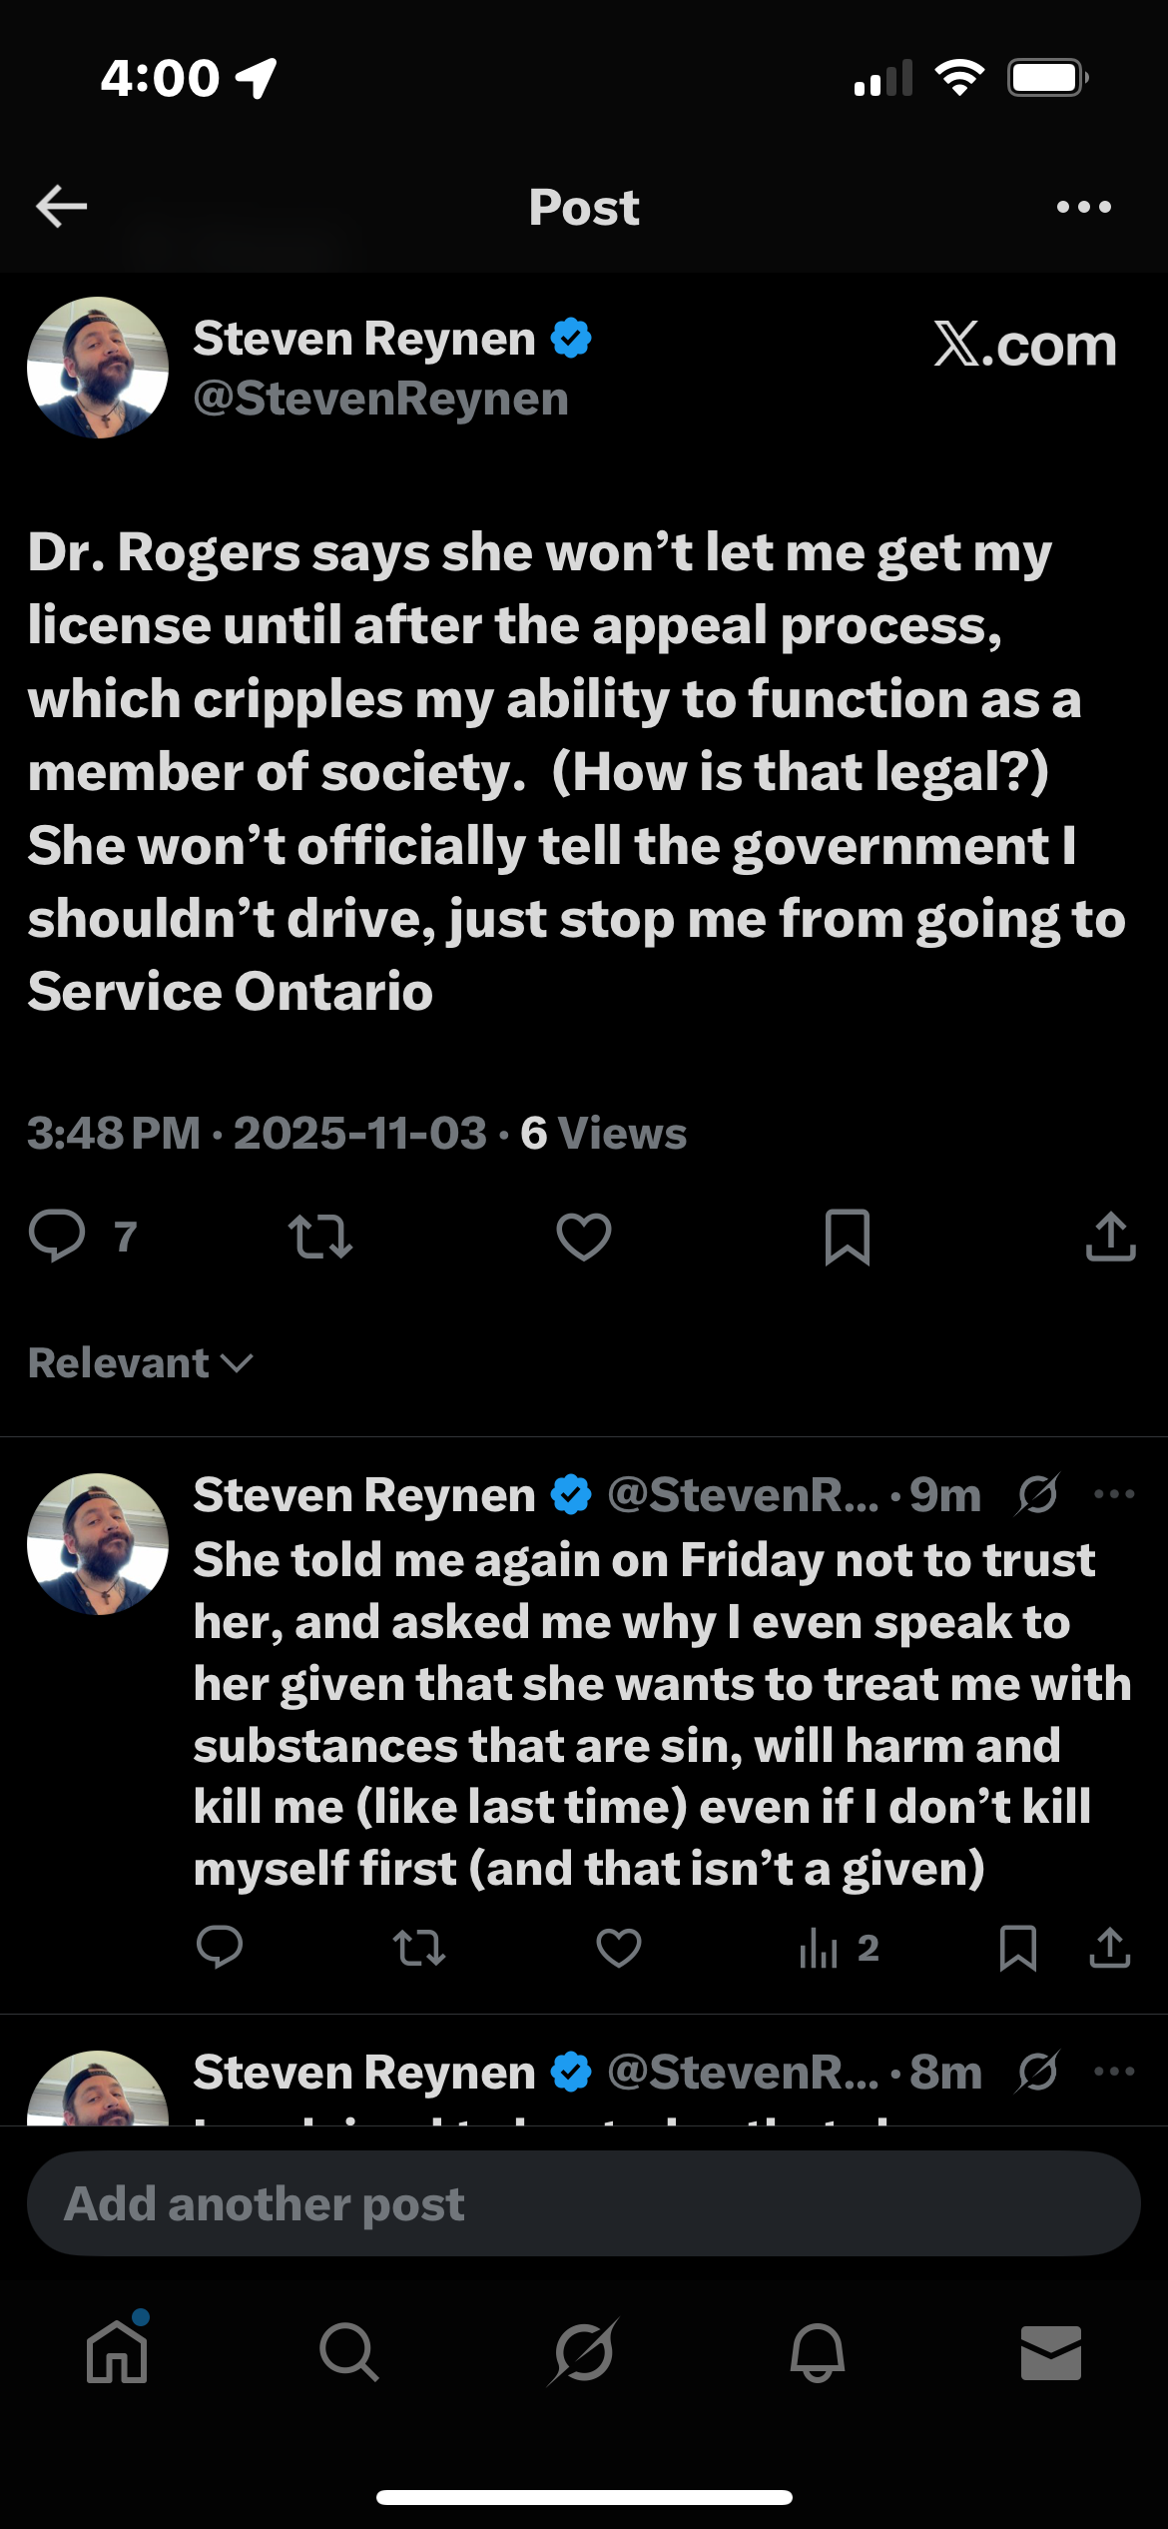Share the main post via share icon
Screen dimensions: 1168x2529
[1110, 1236]
